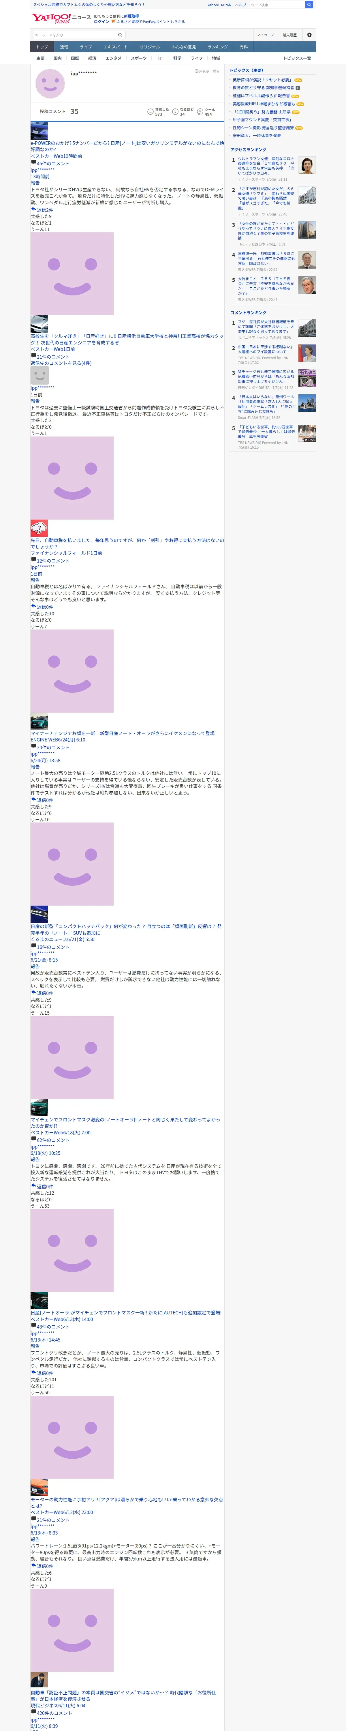
Task: Click the マイページ button
Action: coord(265,35)
